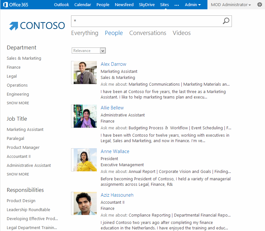The image size is (265, 231).
Task: Filter by Accountant II job title refiner
Action: 19,157
